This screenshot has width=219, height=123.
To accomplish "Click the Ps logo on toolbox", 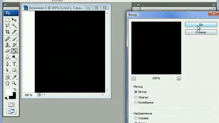I will pos(11,13).
